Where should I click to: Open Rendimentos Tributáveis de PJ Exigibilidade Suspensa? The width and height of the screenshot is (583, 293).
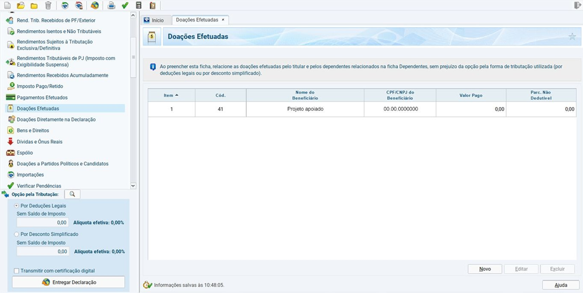pos(66,61)
